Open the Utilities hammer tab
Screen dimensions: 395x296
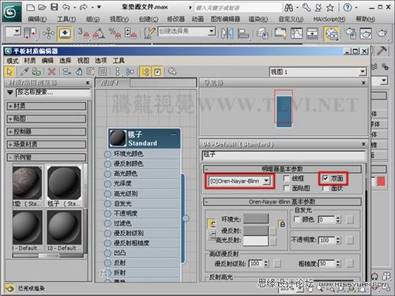point(382,51)
